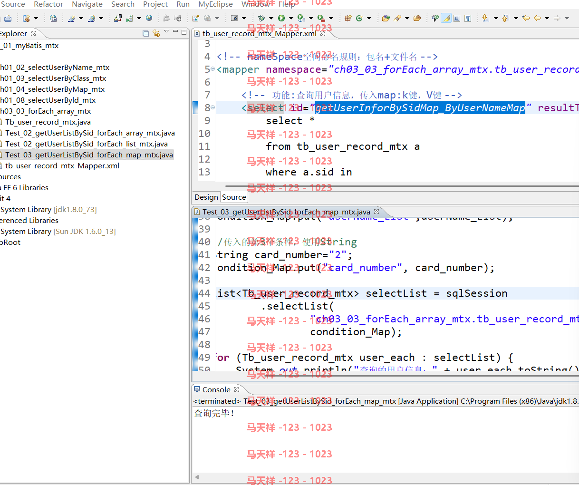579x485 pixels.
Task: Click the Console scroll-left arrow
Action: coord(197,477)
